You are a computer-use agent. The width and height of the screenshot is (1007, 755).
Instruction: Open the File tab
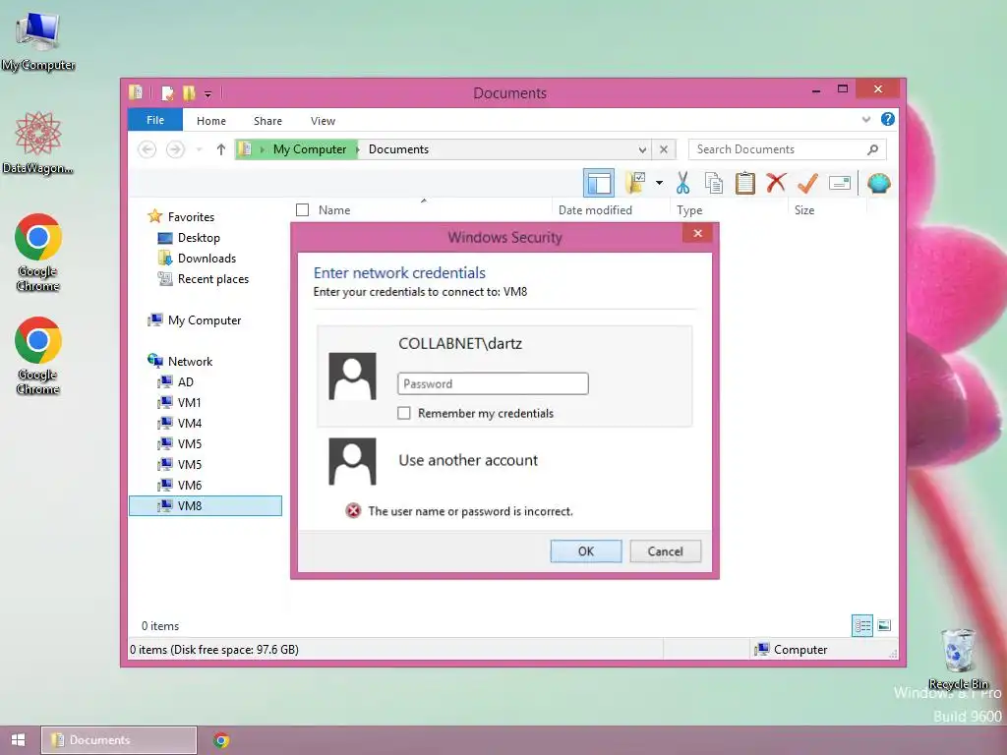(x=155, y=120)
